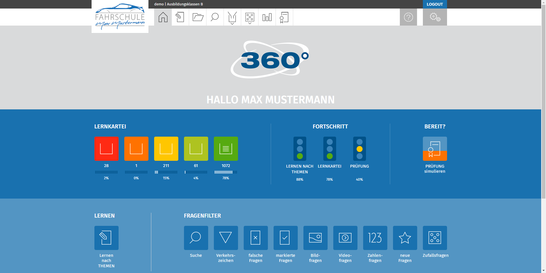Open the statistics bar chart icon
Screen dimensions: 546x273
267,17
